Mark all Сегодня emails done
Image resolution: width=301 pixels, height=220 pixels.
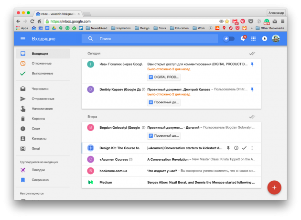[x=252, y=54]
